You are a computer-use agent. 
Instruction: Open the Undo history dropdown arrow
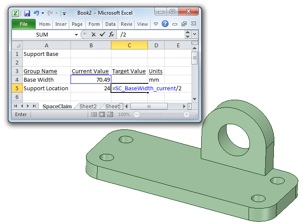[43, 13]
